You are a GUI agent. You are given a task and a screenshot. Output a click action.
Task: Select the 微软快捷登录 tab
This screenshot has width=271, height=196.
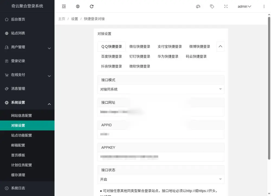click(140, 66)
